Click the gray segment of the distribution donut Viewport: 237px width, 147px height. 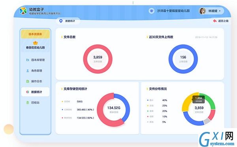pos(207,121)
